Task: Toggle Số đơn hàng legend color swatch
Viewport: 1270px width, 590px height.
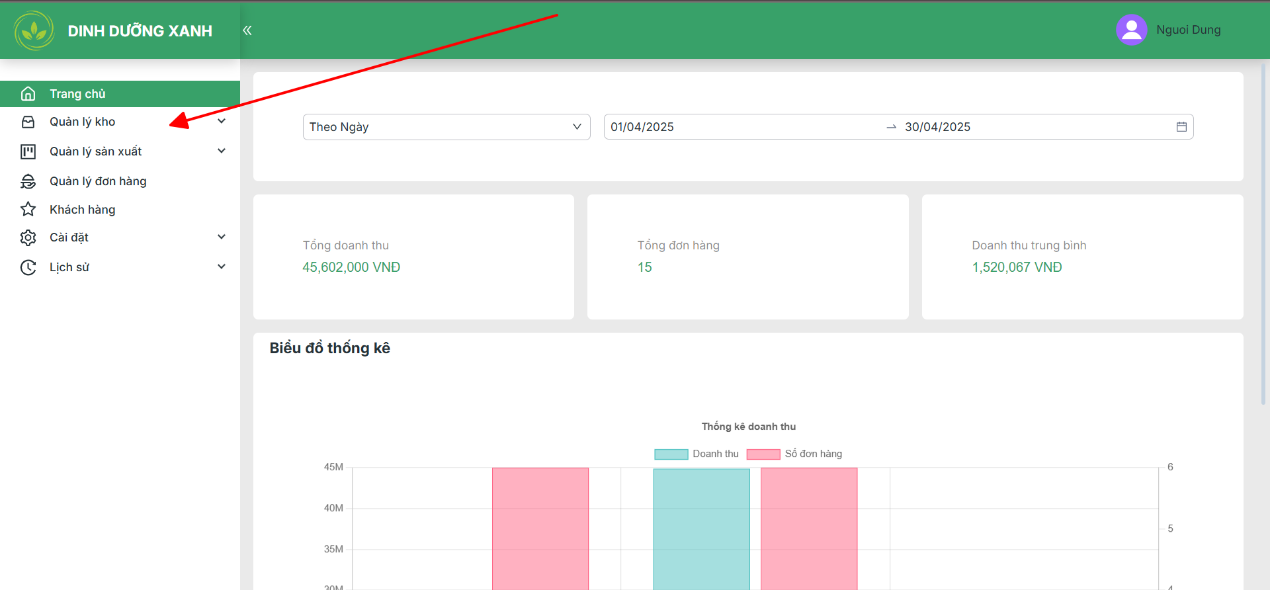Action: pyautogui.click(x=763, y=454)
